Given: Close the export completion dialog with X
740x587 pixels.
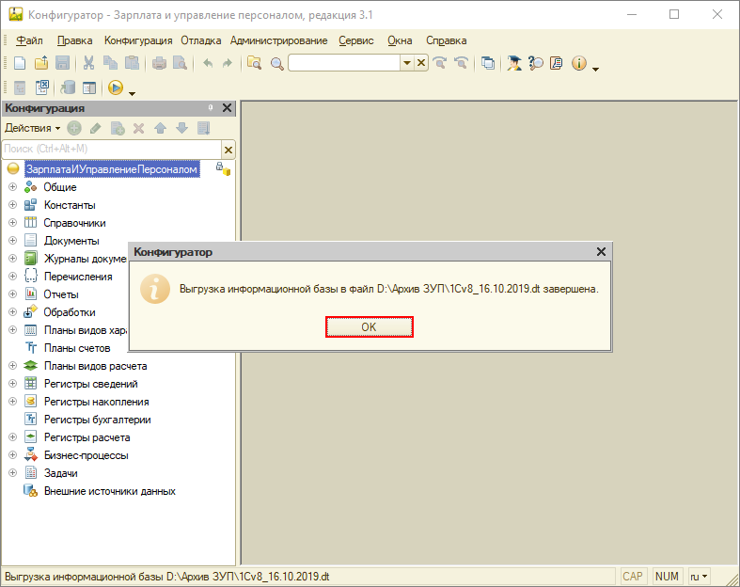Looking at the screenshot, I should coord(602,252).
